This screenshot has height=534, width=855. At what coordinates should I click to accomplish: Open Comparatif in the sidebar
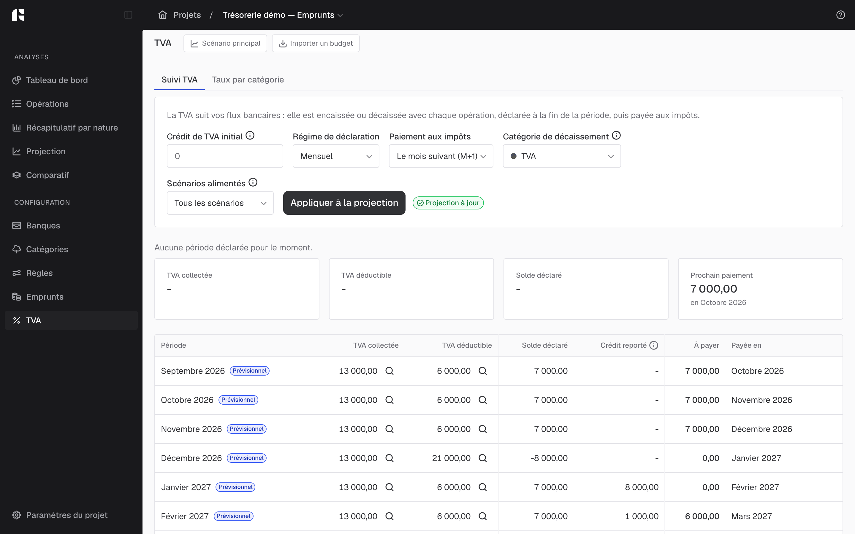(71, 175)
